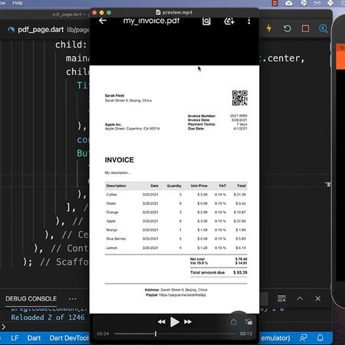Seek on the video progress slider
This screenshot has width=345, height=345.
pyautogui.click(x=174, y=333)
